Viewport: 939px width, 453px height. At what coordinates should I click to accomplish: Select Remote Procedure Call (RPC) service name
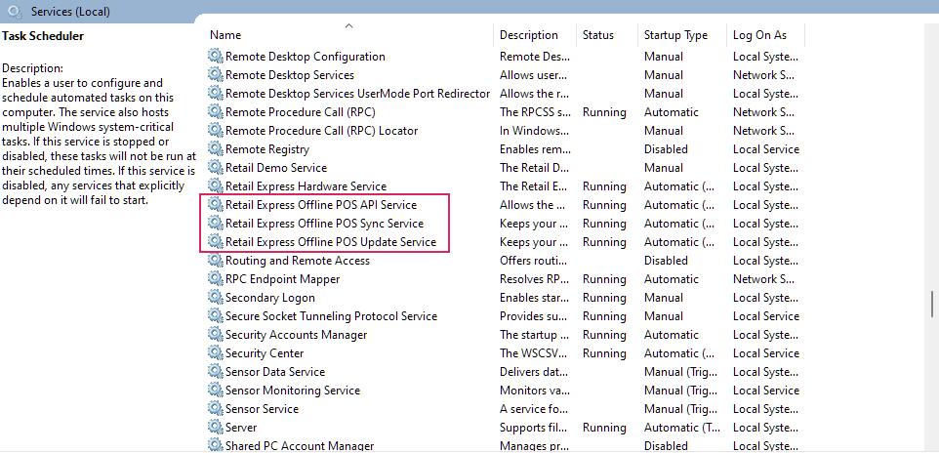pyautogui.click(x=301, y=112)
